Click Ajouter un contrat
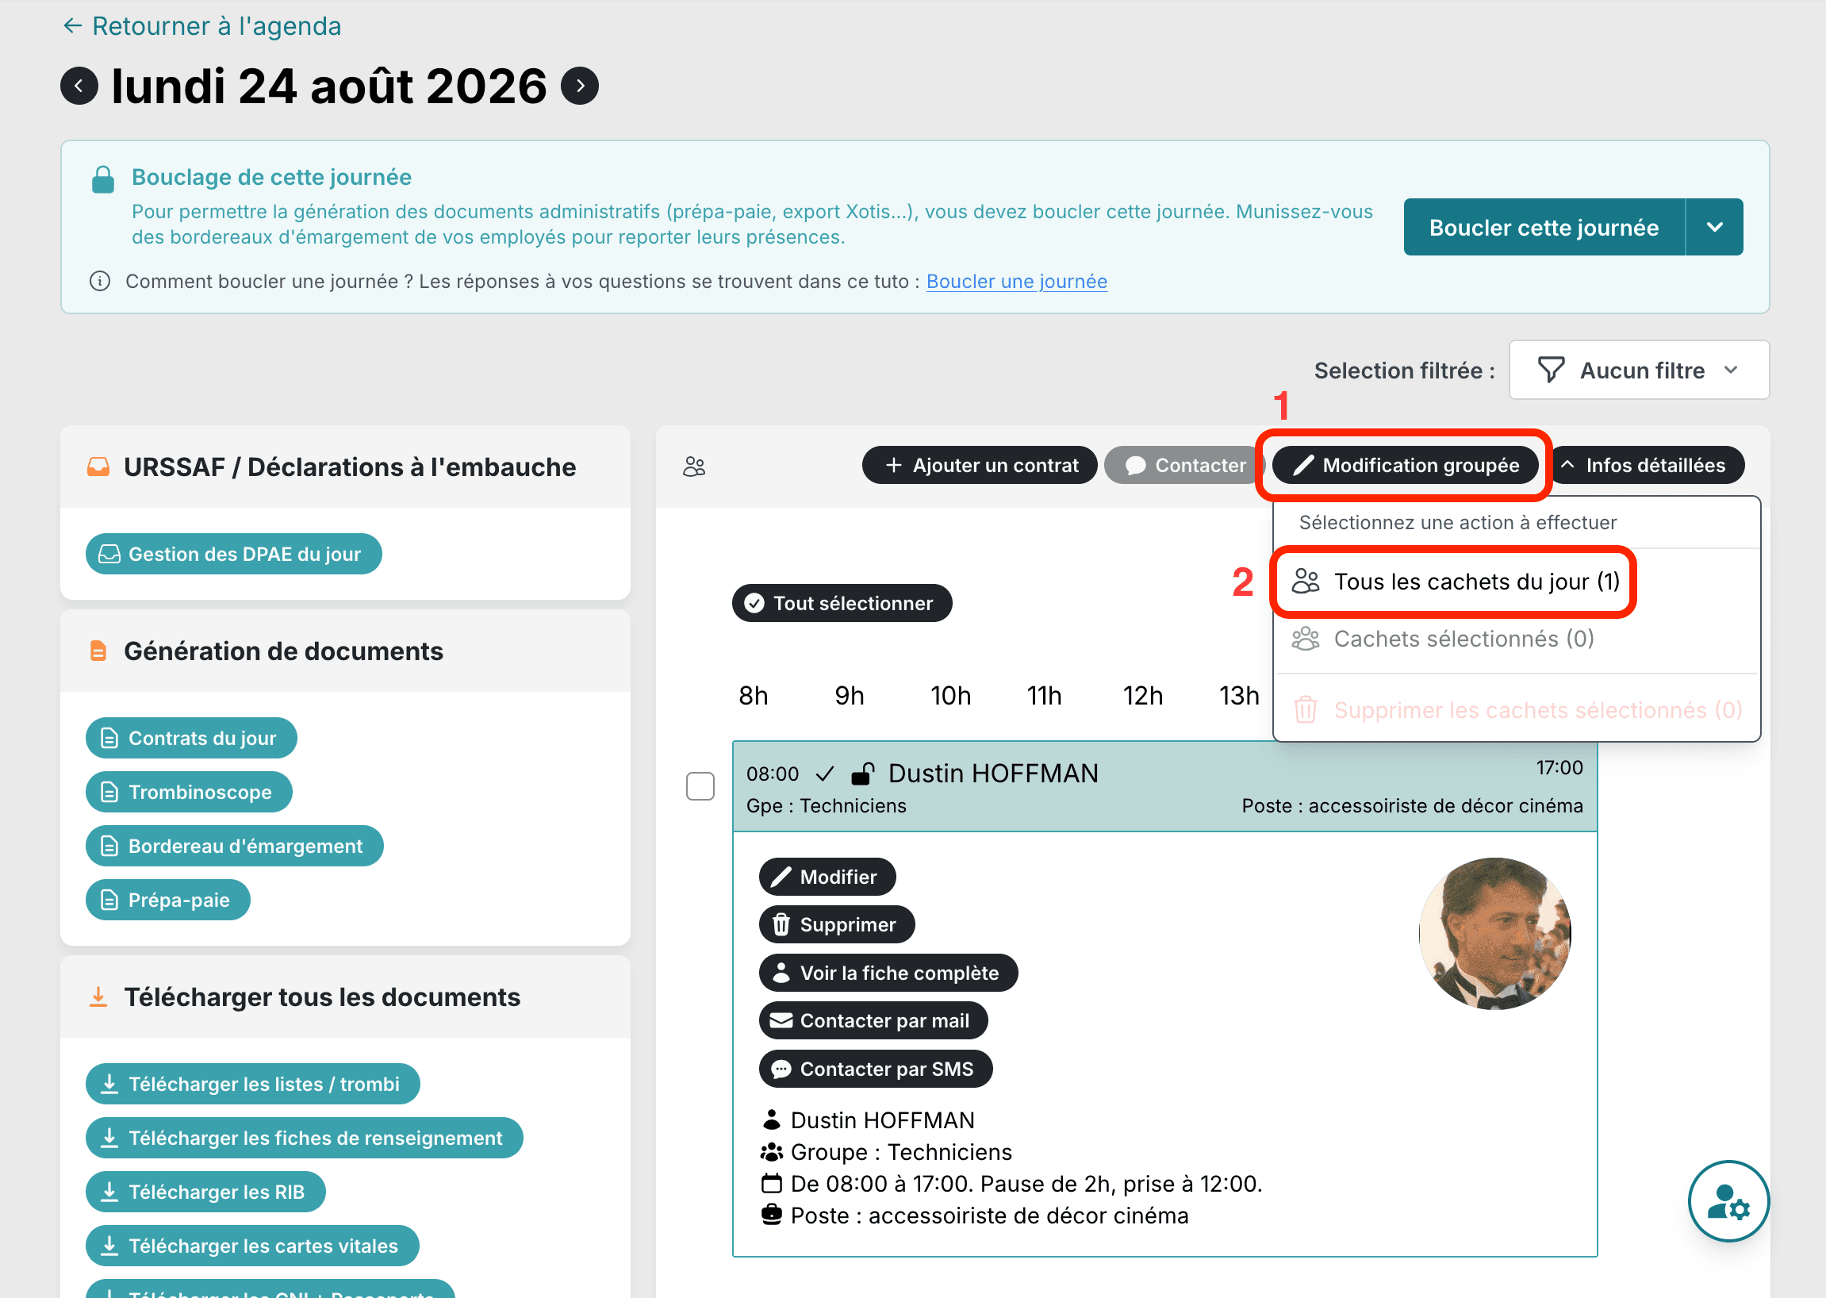This screenshot has width=1826, height=1298. pyautogui.click(x=980, y=465)
